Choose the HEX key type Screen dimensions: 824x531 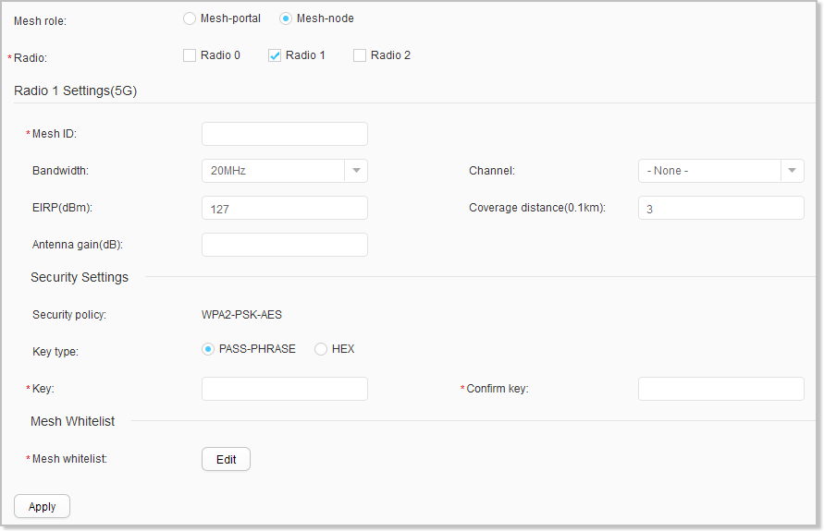point(321,349)
